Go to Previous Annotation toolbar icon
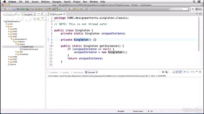The height and width of the screenshot is (114, 204). click(71, 9)
